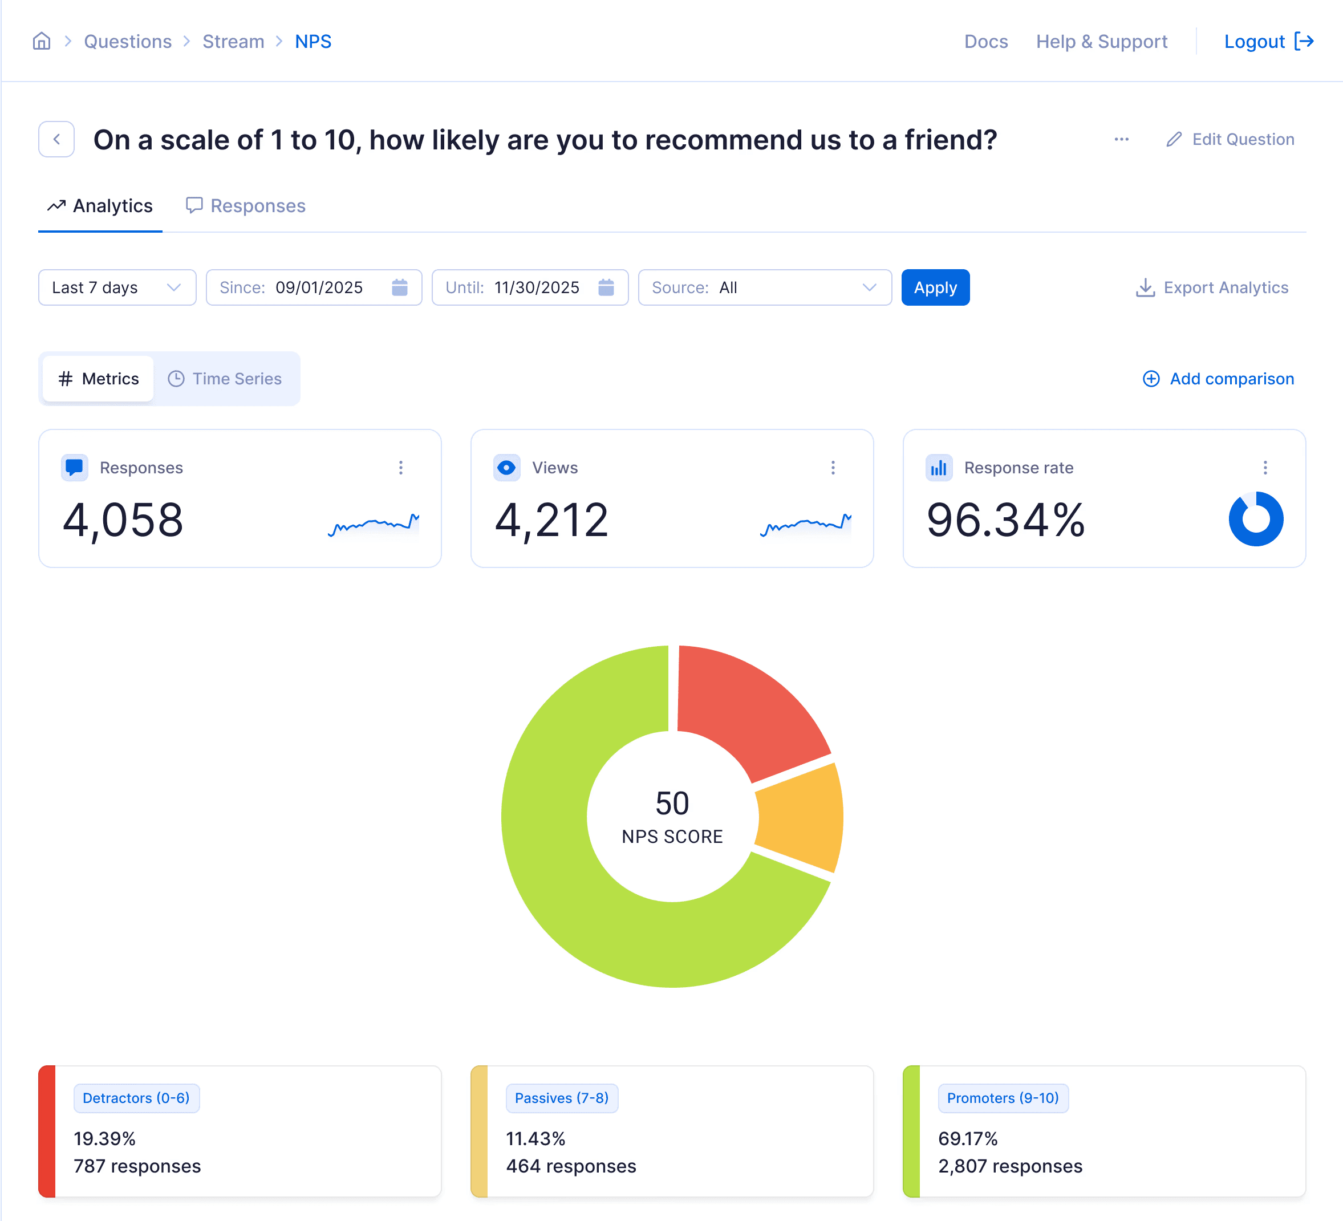The width and height of the screenshot is (1343, 1221).
Task: Open the three-dot menu next to Edit Question
Action: pos(1121,139)
